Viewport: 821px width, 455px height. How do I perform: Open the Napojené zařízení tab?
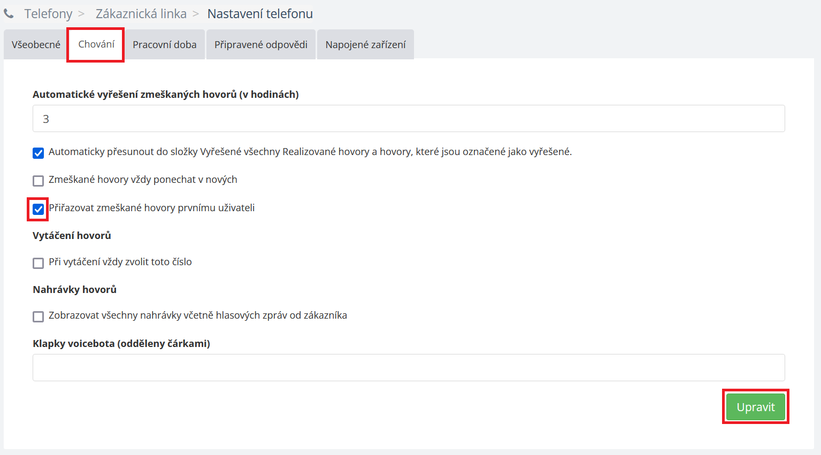coord(365,45)
